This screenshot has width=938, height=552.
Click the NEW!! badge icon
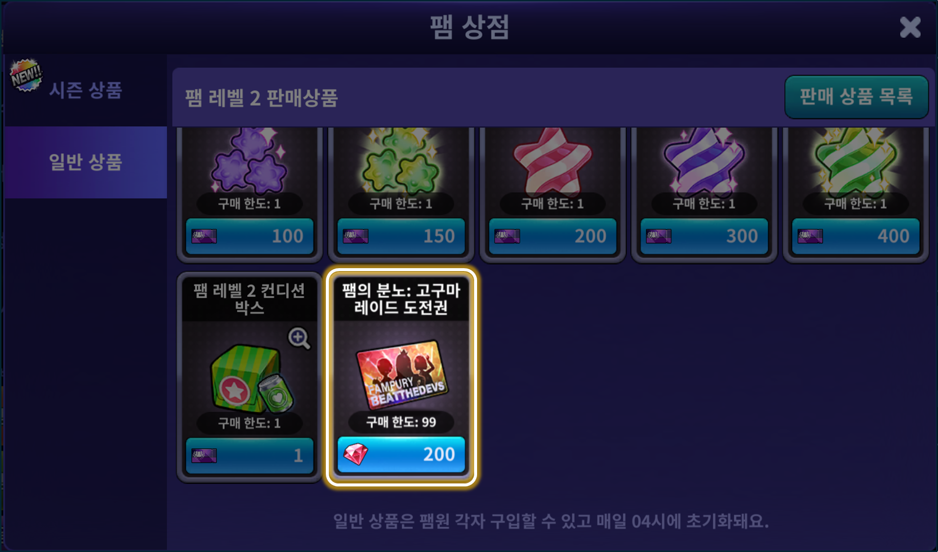(26, 75)
